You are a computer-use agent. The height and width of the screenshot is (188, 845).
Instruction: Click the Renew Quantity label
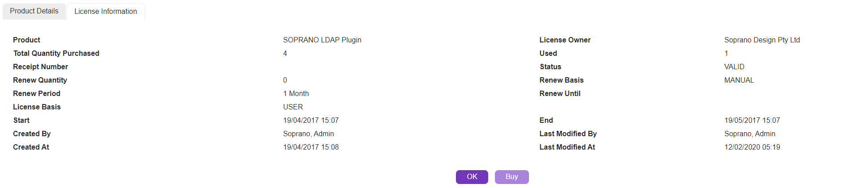(40, 80)
